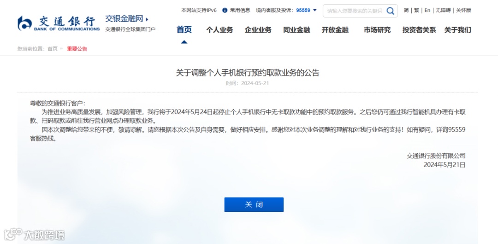Open the 首页 navigation tab
The height and width of the screenshot is (244, 498).
click(184, 30)
